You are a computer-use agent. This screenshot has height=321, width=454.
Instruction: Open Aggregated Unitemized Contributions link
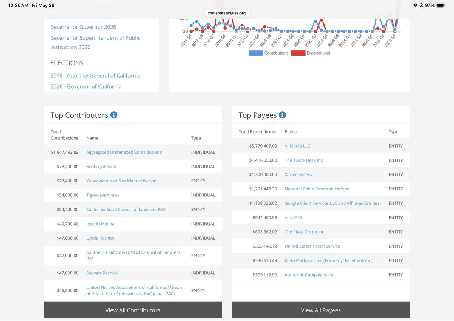coord(124,152)
